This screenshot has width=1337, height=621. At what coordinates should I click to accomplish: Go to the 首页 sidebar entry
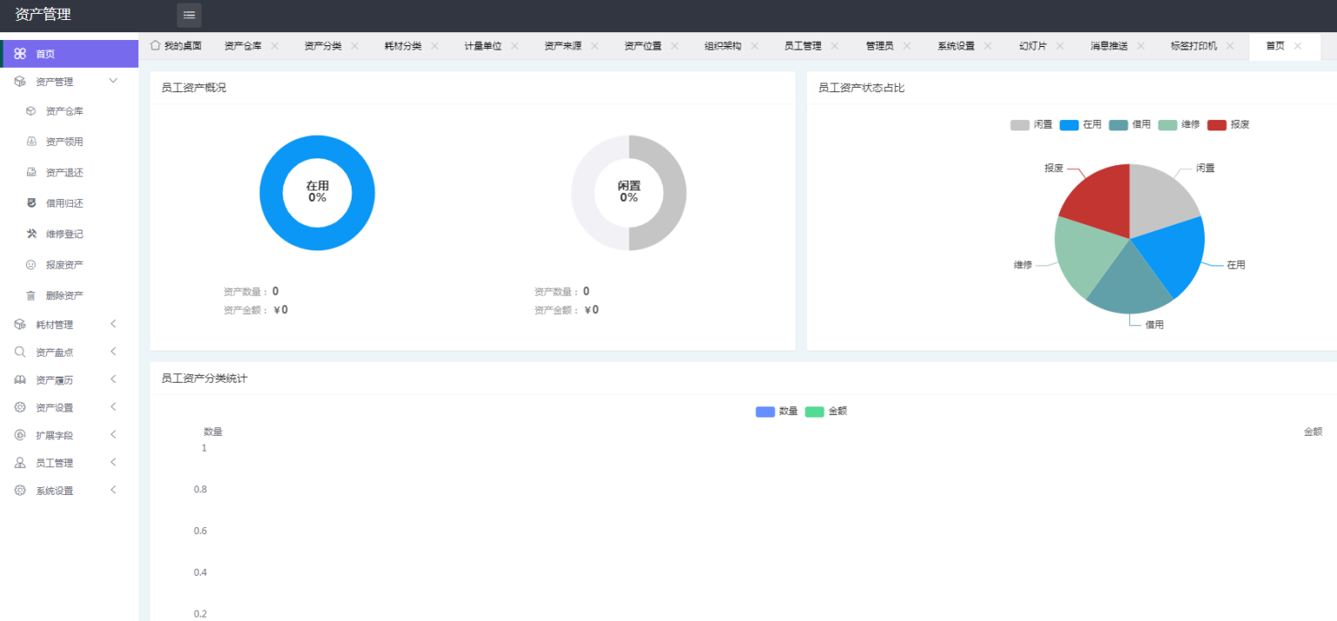44,53
